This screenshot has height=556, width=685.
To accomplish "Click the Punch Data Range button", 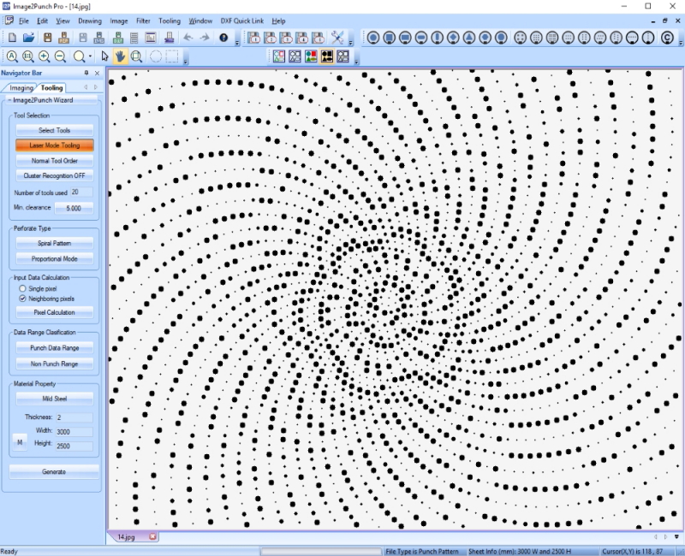I will pyautogui.click(x=55, y=348).
